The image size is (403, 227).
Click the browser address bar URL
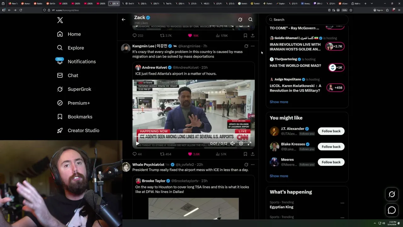tap(67, 10)
